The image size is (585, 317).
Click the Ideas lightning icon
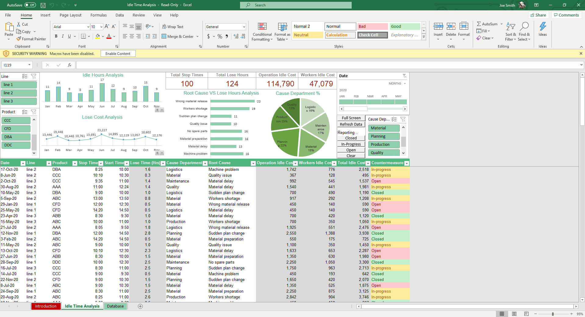pos(543,27)
